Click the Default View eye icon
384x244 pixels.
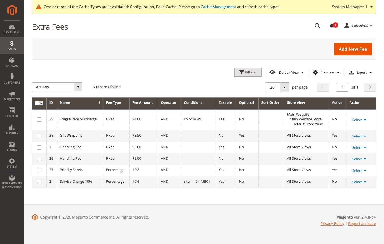point(272,72)
